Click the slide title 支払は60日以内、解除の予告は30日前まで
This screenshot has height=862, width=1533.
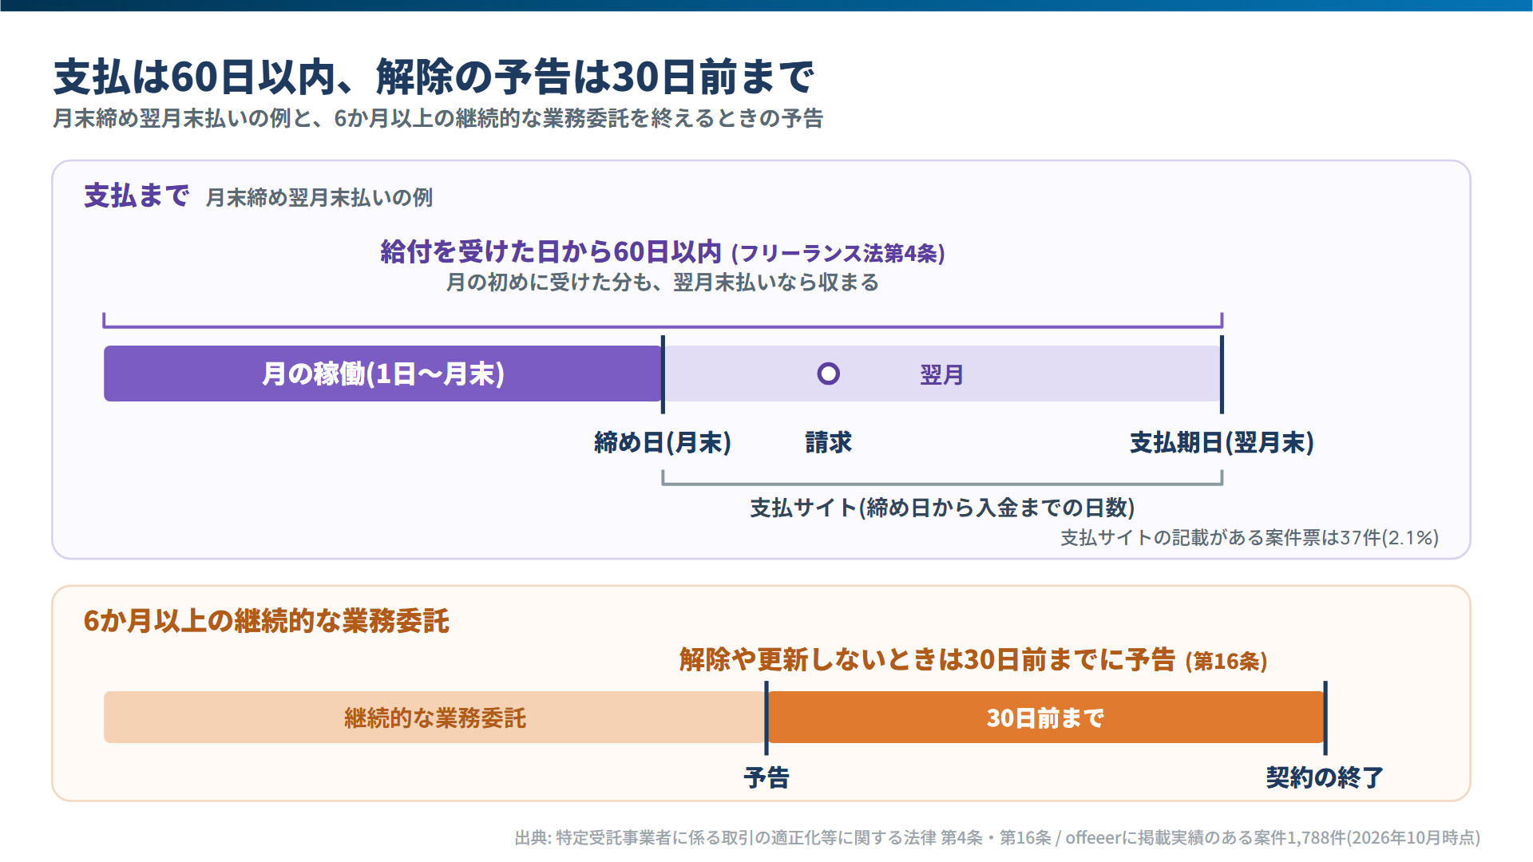[434, 77]
